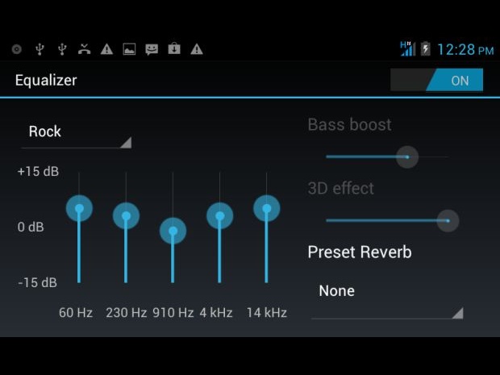Tap the missed call notification icon

pyautogui.click(x=84, y=49)
